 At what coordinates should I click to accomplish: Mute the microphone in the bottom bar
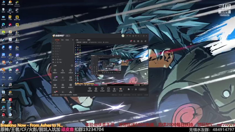pyautogui.click(x=114, y=89)
